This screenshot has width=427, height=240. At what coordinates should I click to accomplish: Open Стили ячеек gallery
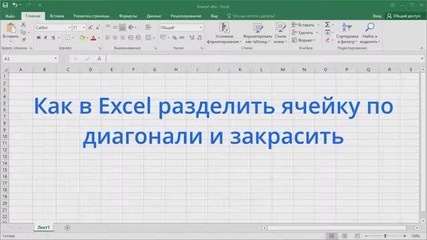280,33
